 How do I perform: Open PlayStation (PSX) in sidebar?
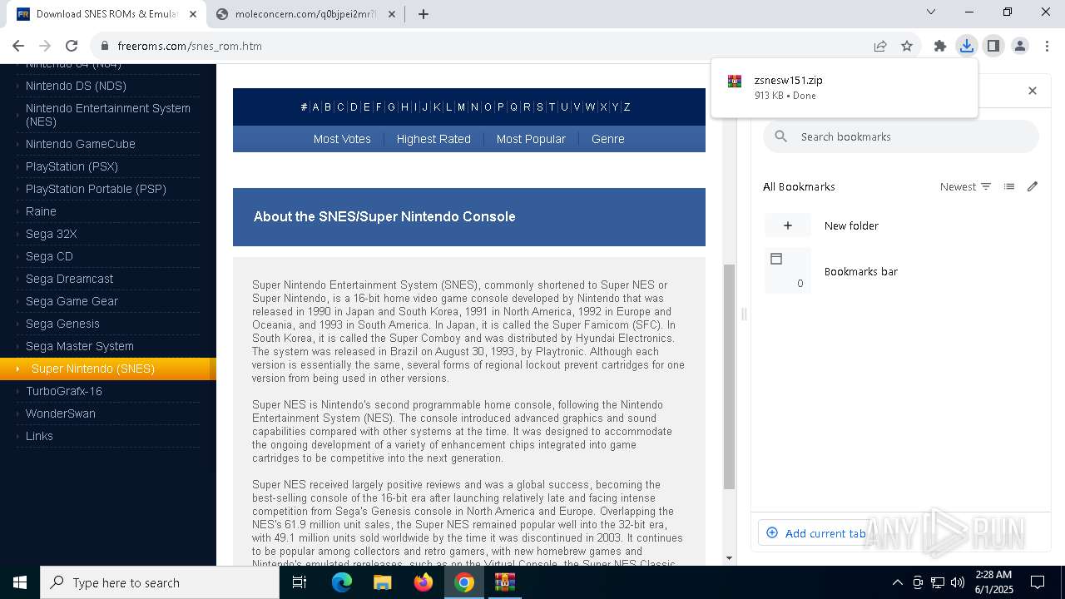click(72, 166)
